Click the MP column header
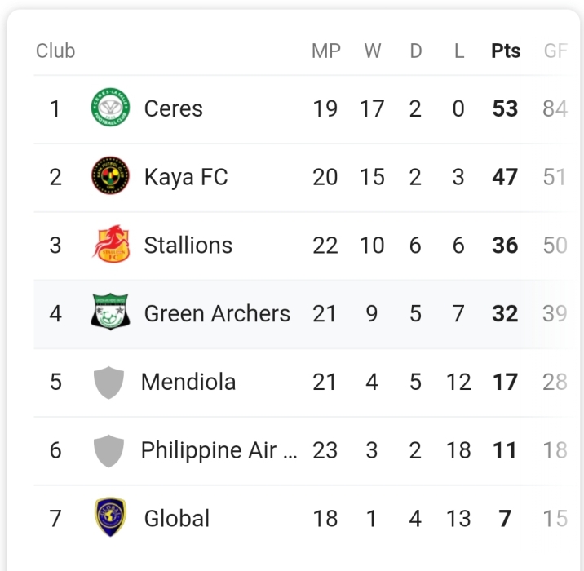 click(x=325, y=51)
